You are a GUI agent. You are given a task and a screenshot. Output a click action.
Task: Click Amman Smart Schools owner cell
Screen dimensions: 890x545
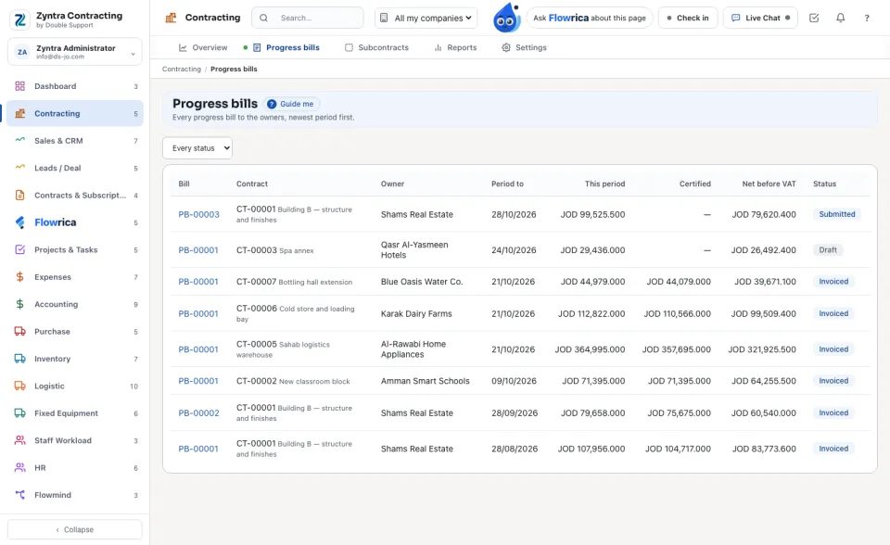coord(426,381)
